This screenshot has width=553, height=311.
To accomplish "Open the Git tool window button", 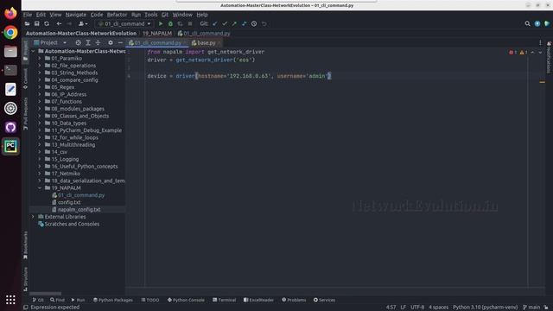I will click(x=38, y=300).
